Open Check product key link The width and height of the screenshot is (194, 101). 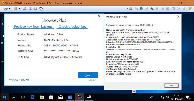[72, 27]
